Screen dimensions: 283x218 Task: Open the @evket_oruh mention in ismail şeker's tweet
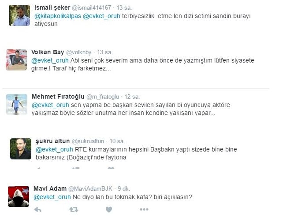tap(102, 16)
